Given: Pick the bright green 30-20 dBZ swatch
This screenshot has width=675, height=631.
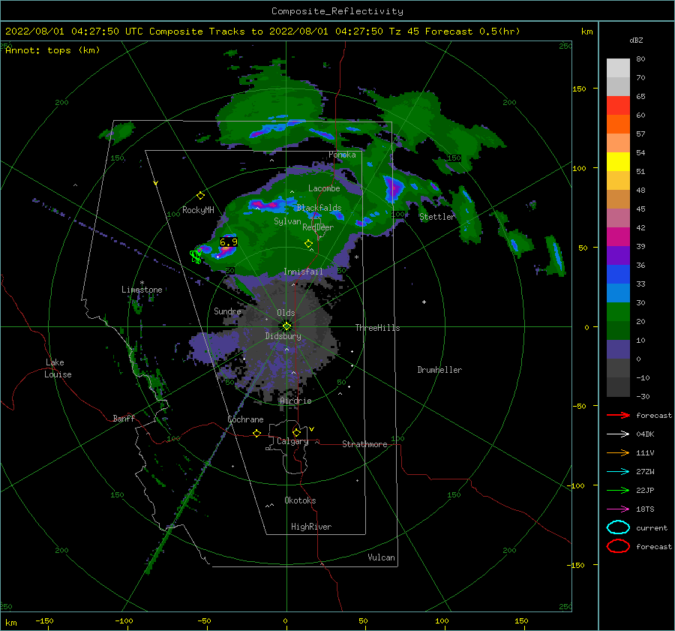Looking at the screenshot, I should [x=618, y=311].
